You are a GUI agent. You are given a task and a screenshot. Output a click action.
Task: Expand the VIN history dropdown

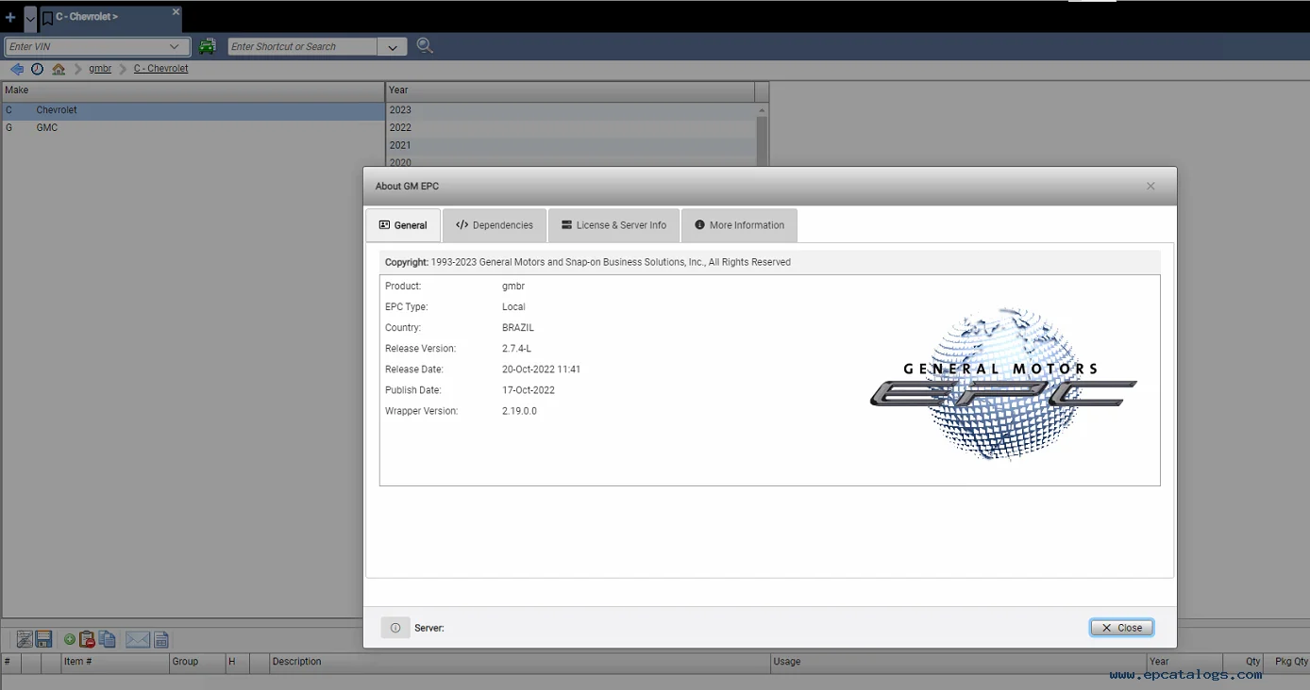point(175,46)
